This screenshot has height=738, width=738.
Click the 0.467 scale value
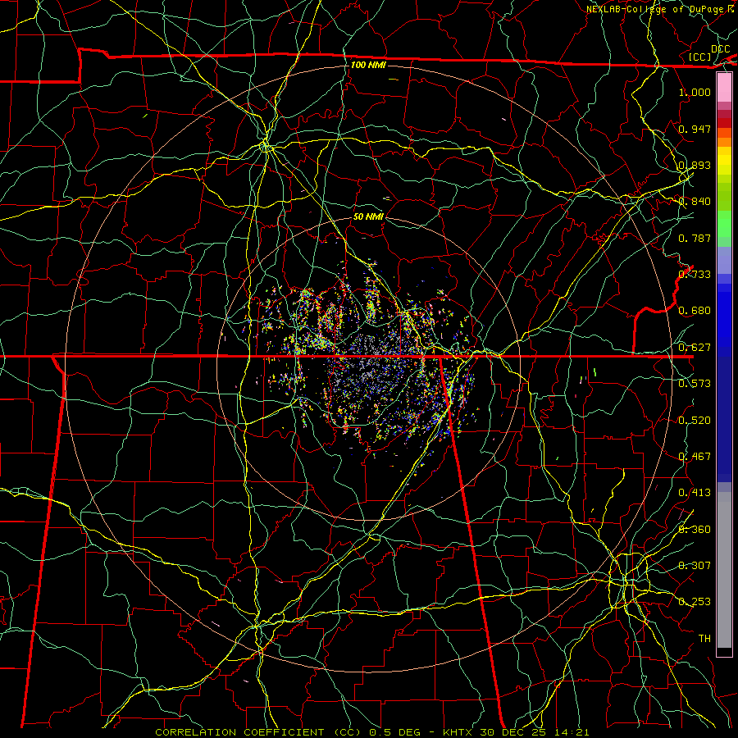[695, 457]
